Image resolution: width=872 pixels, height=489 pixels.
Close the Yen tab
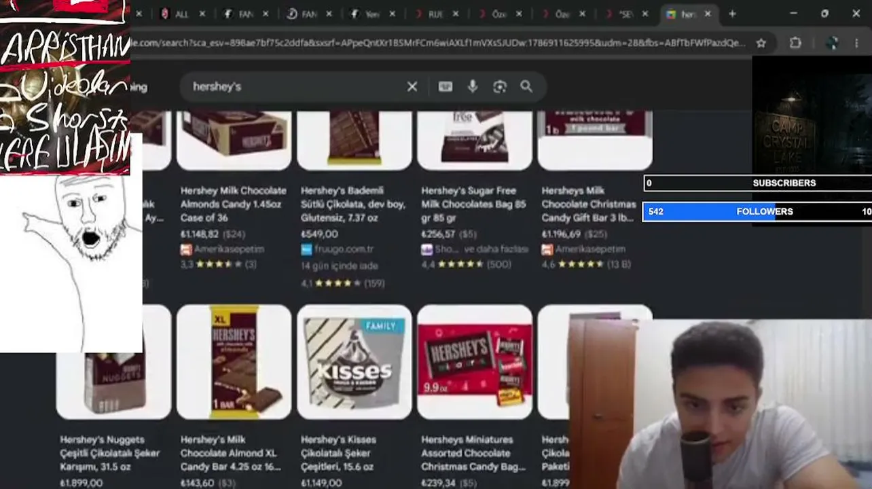click(393, 14)
